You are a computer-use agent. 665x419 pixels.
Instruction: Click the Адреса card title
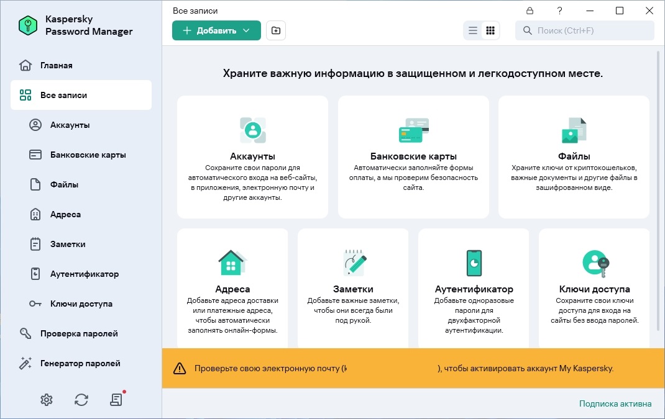point(232,289)
